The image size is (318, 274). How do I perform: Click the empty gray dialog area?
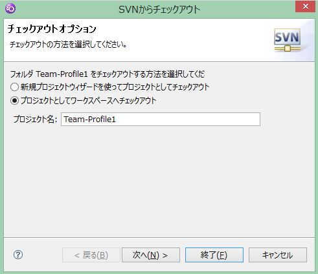[x=159, y=181]
